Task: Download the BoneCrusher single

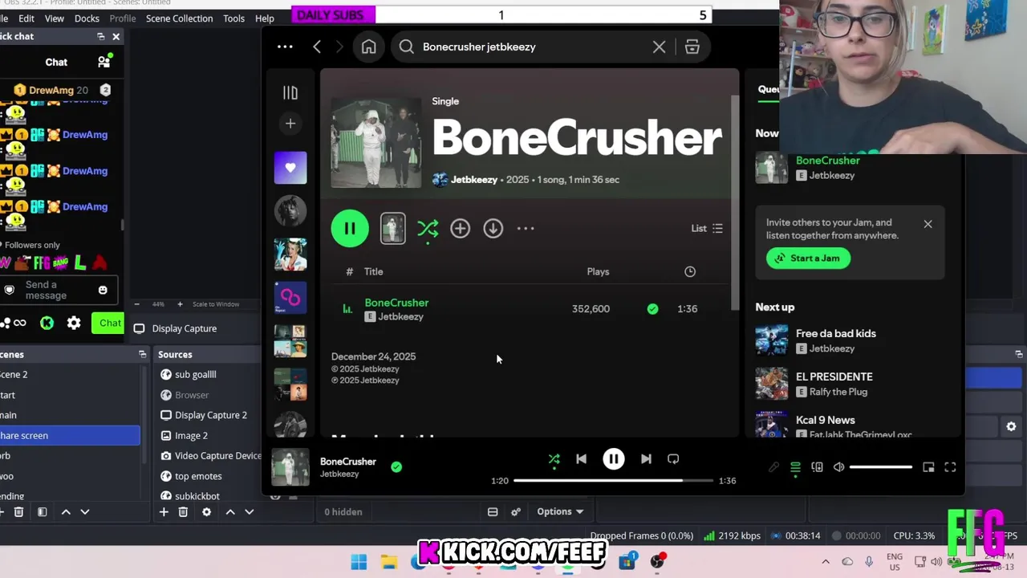Action: [493, 229]
